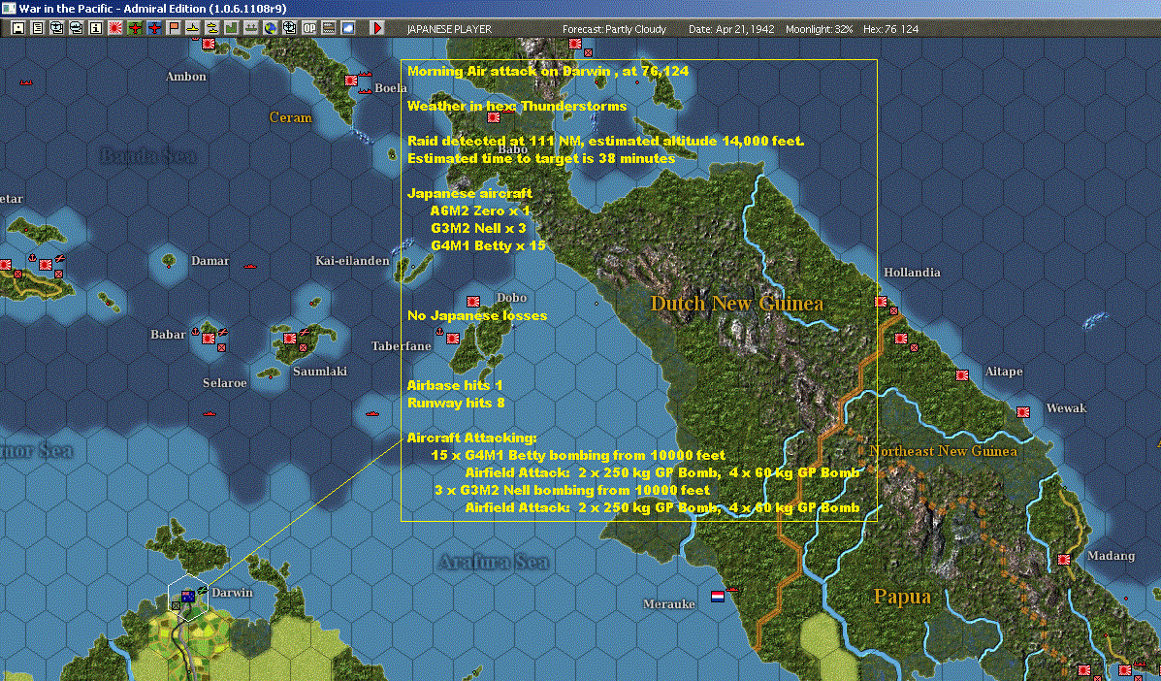Screen dimensions: 1161x681
Task: Click the 'Forecast: Partly Cloudy' status text
Action: coord(614,29)
